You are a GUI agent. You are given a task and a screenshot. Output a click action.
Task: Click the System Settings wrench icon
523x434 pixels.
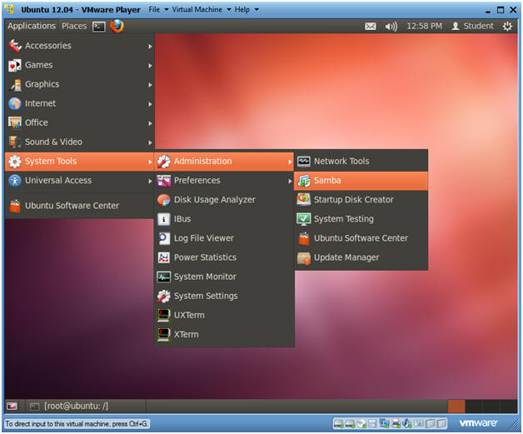click(x=164, y=296)
